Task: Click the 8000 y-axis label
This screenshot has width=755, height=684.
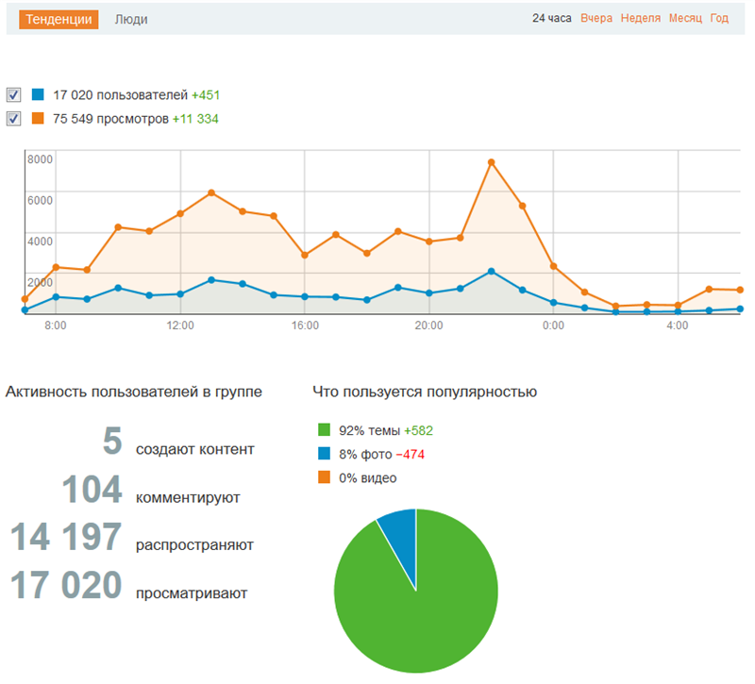Action: (x=40, y=159)
